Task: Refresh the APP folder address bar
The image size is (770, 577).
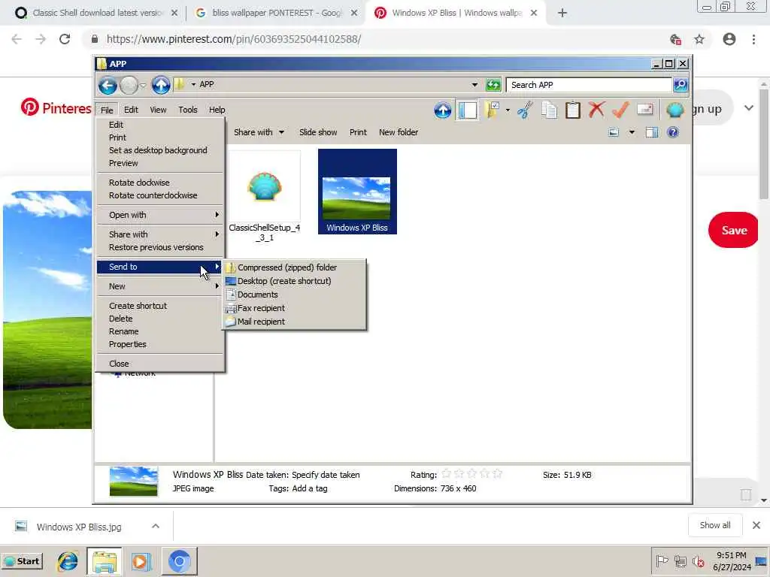Action: coord(493,85)
